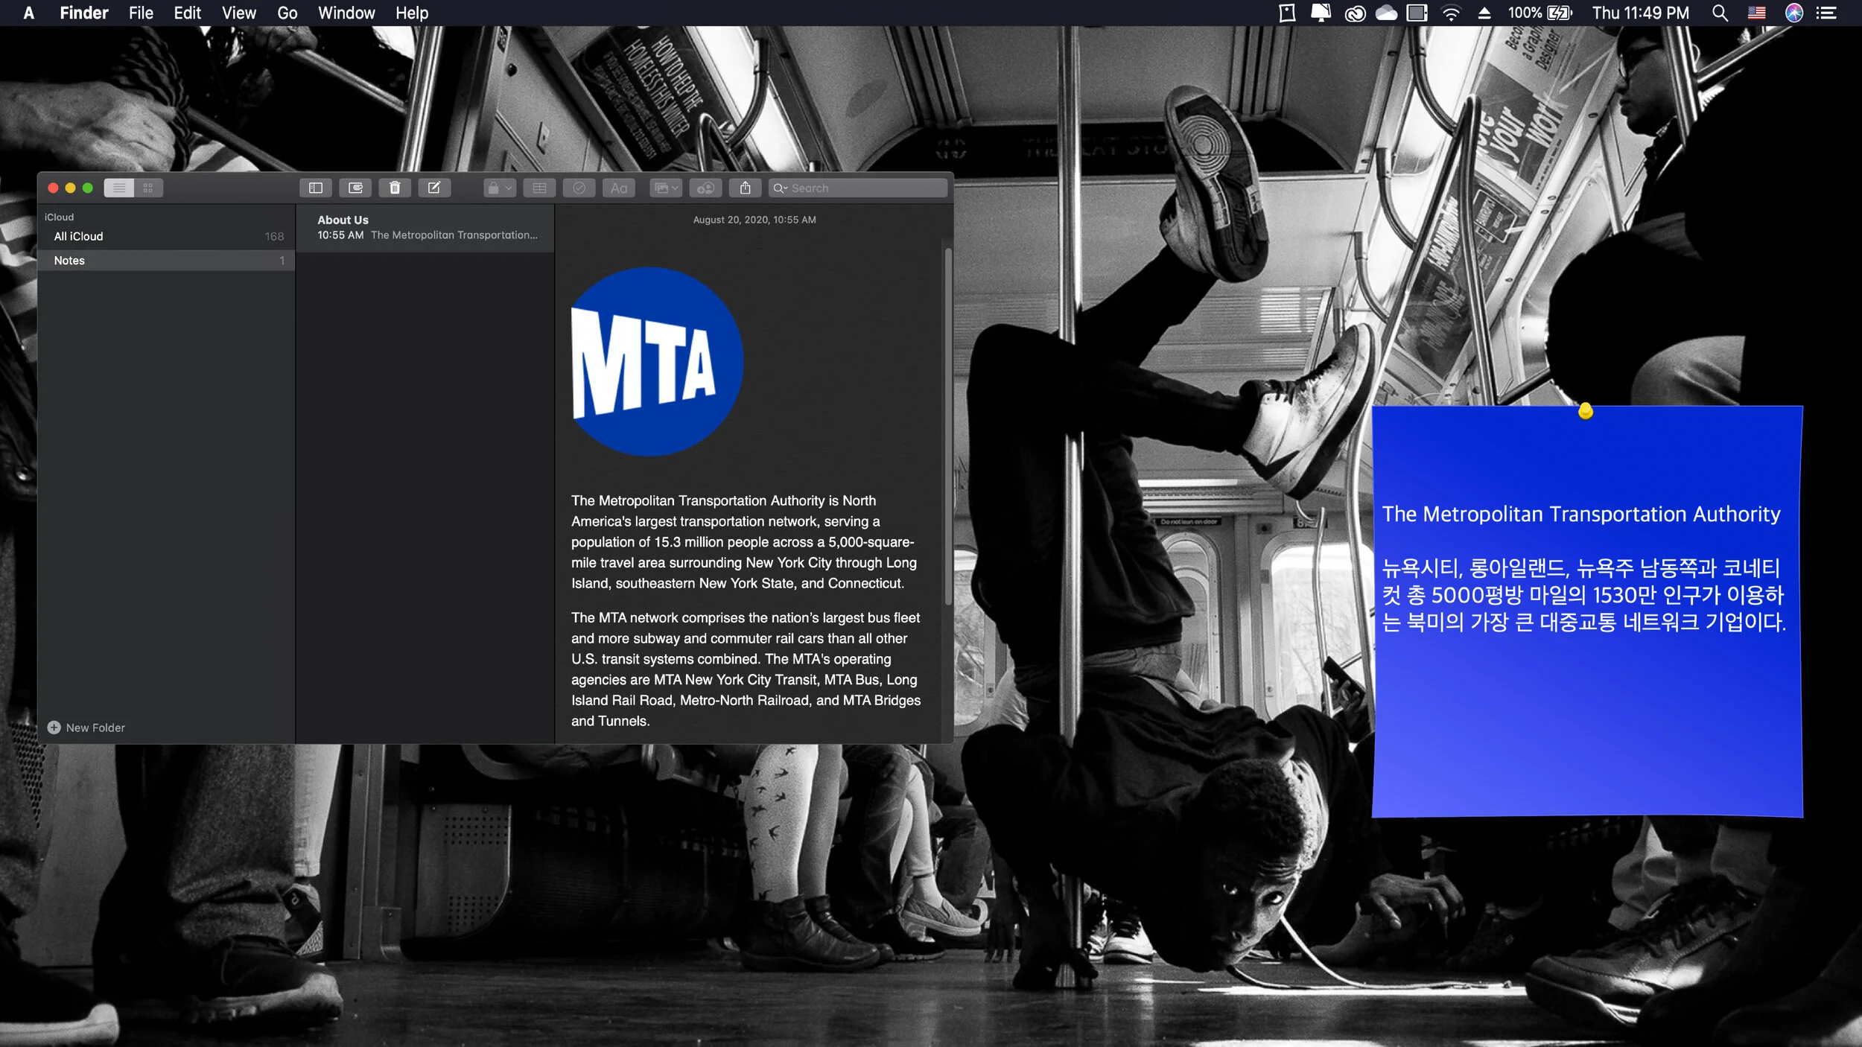Open battery status menu in menu bar
The height and width of the screenshot is (1047, 1862).
1558,13
